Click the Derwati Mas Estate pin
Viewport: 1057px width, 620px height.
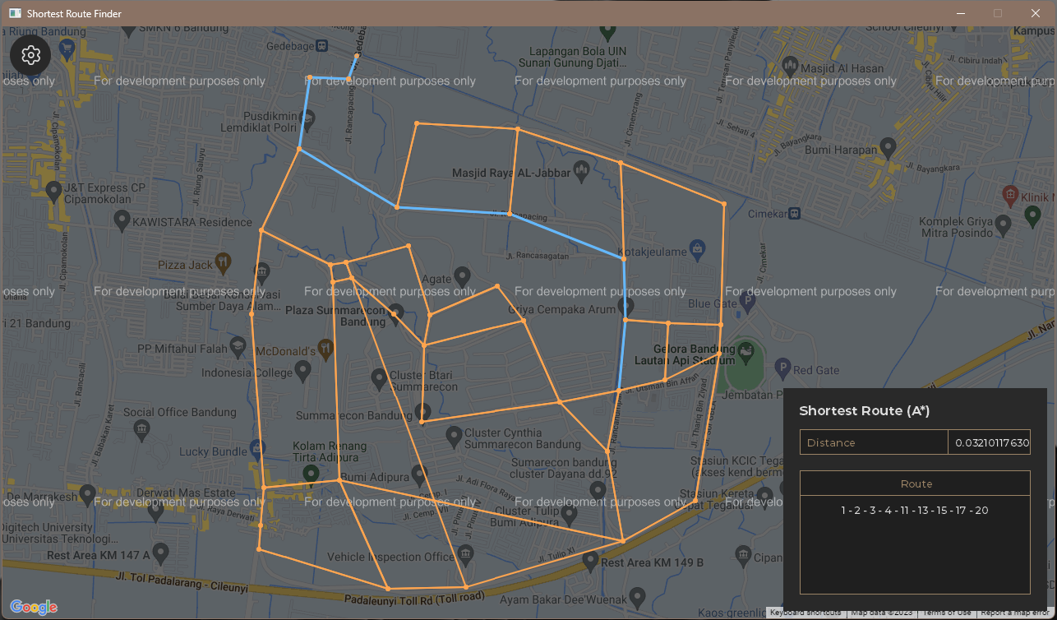(x=155, y=510)
